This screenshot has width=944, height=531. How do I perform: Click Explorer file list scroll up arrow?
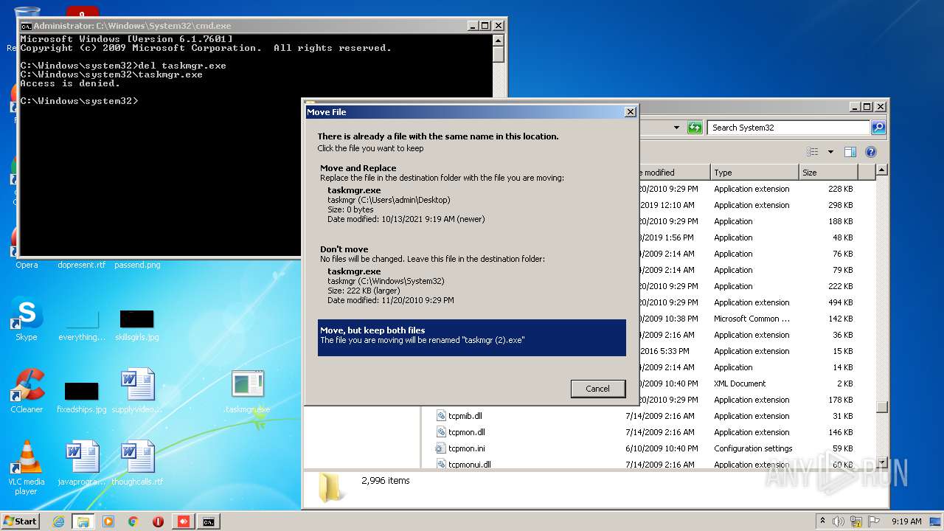(x=881, y=171)
